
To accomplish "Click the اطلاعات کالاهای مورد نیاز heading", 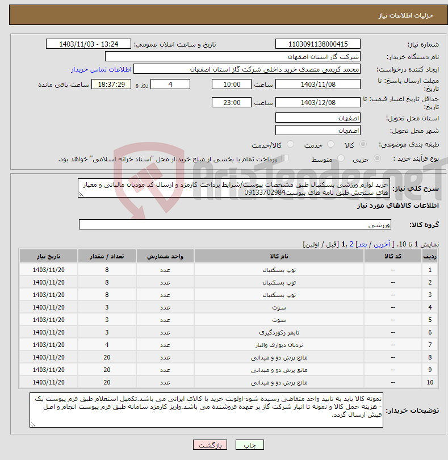I will pos(398,206).
